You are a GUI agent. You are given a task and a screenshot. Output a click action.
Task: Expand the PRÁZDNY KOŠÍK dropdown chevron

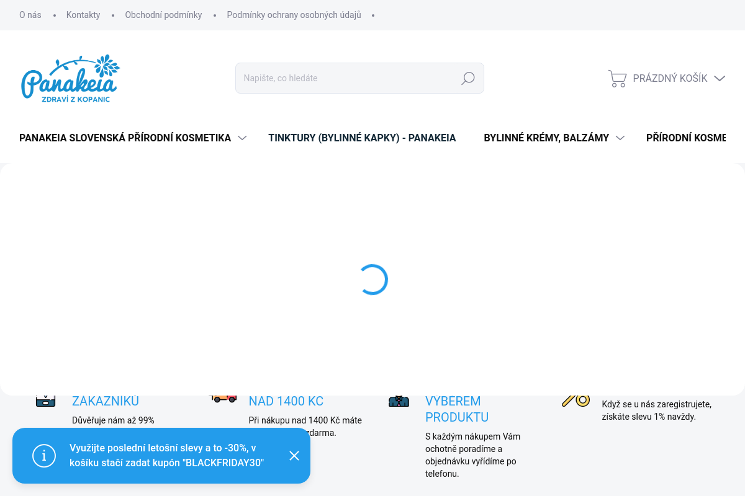click(719, 79)
